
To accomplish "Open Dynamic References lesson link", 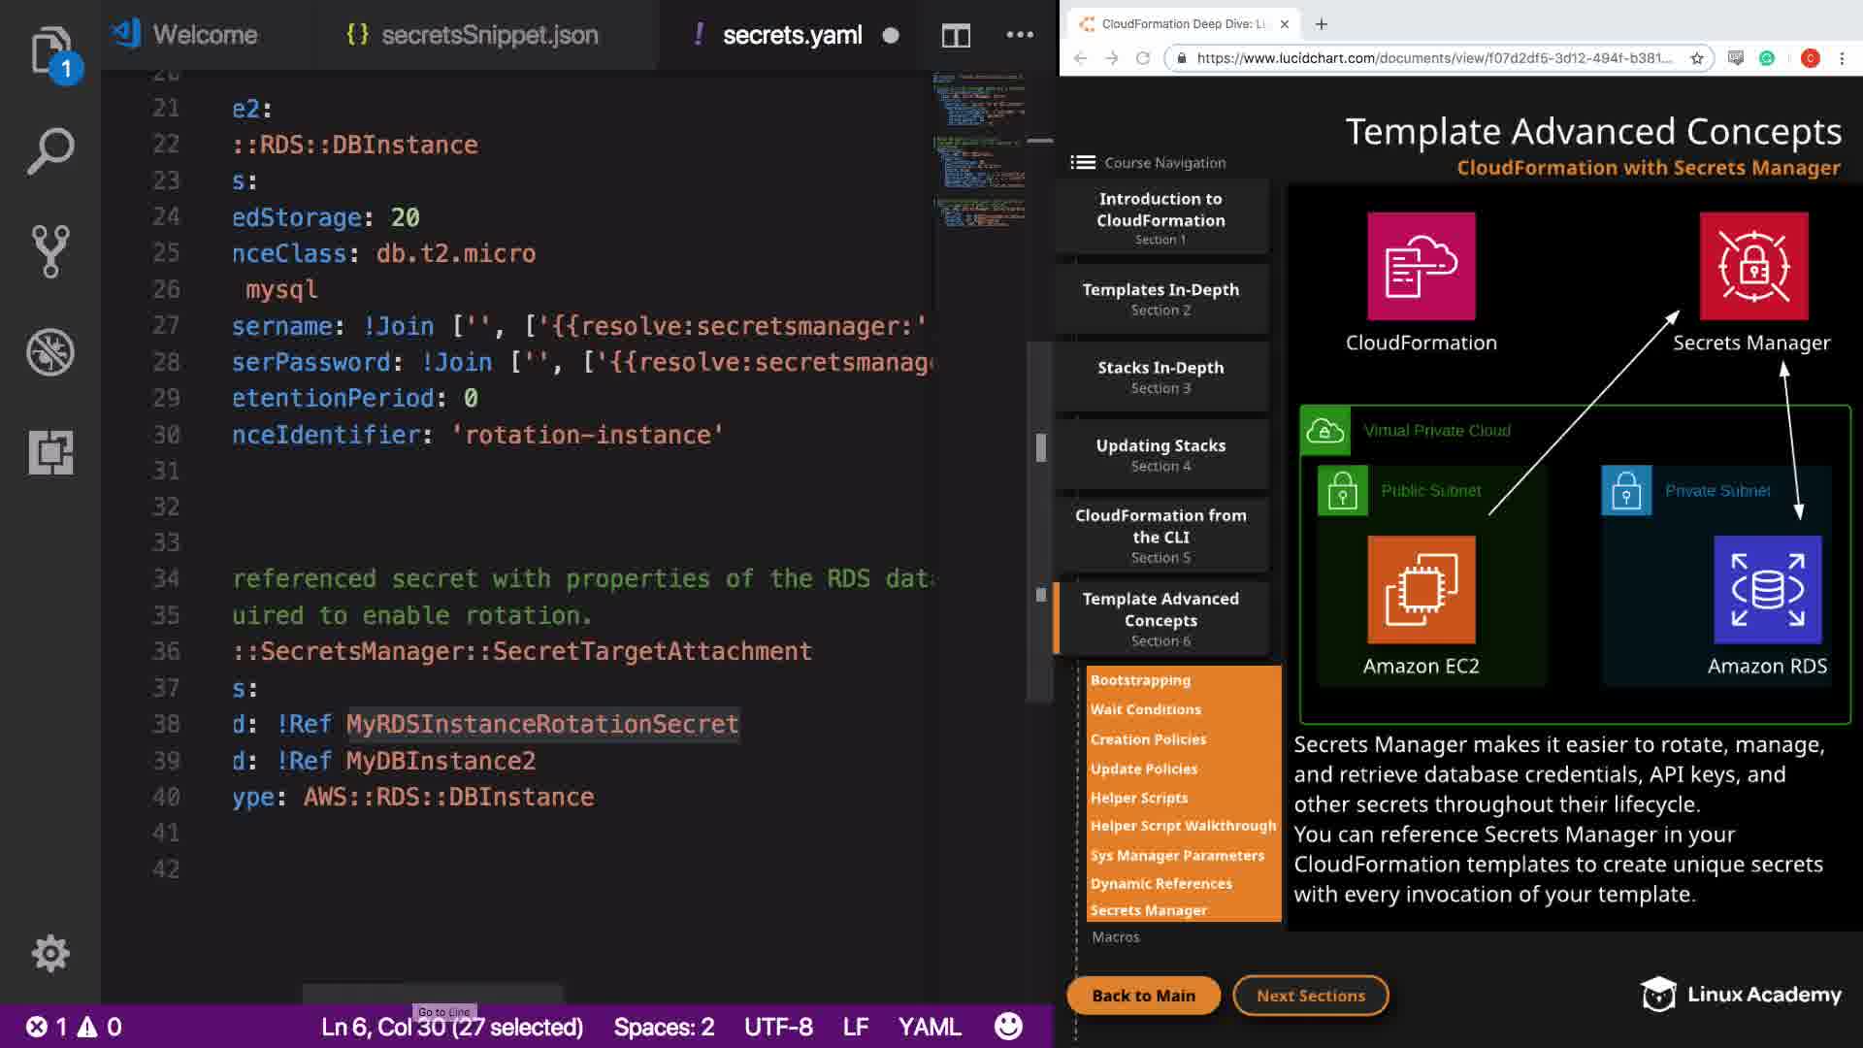I will 1160,883.
